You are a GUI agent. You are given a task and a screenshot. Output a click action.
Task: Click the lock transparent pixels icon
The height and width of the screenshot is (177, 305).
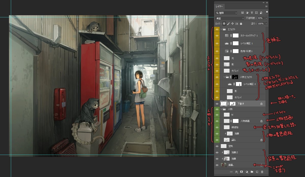tap(224, 24)
